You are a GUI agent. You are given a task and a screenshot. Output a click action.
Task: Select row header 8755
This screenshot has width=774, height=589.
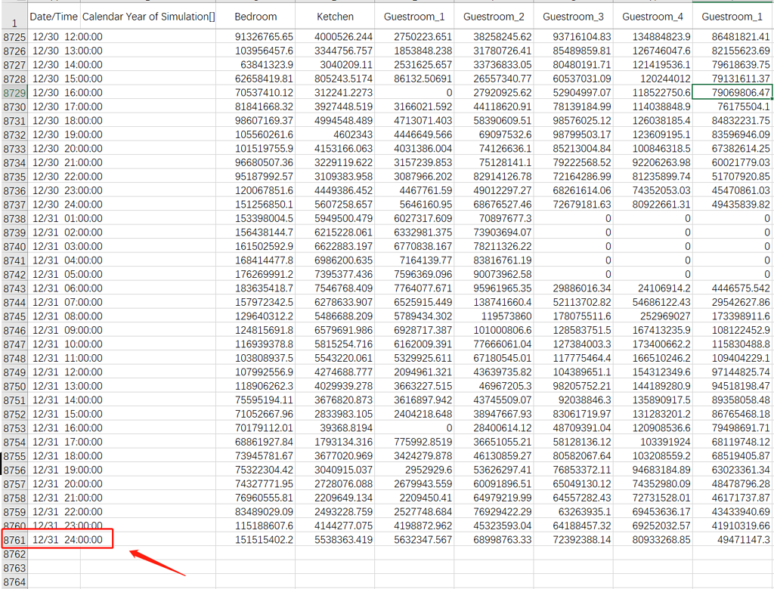pyautogui.click(x=14, y=456)
